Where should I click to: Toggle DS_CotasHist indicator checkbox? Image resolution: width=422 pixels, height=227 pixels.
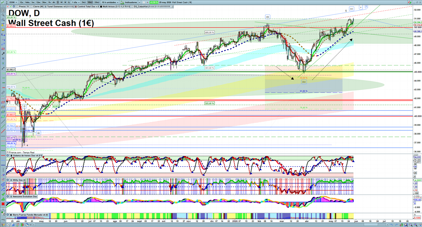[132, 7]
